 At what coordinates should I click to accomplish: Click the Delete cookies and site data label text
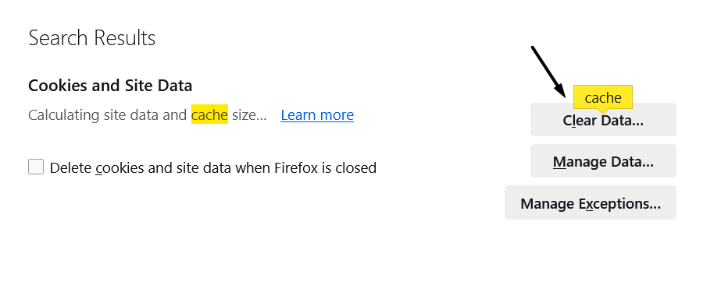coord(213,168)
